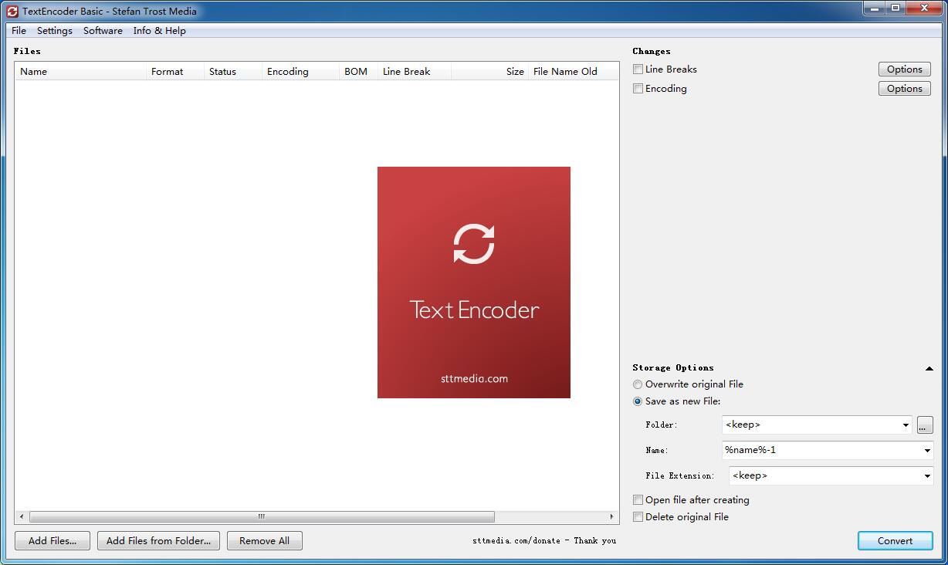The height and width of the screenshot is (565, 948).
Task: Sort by the Line Break column header
Action: (x=415, y=72)
